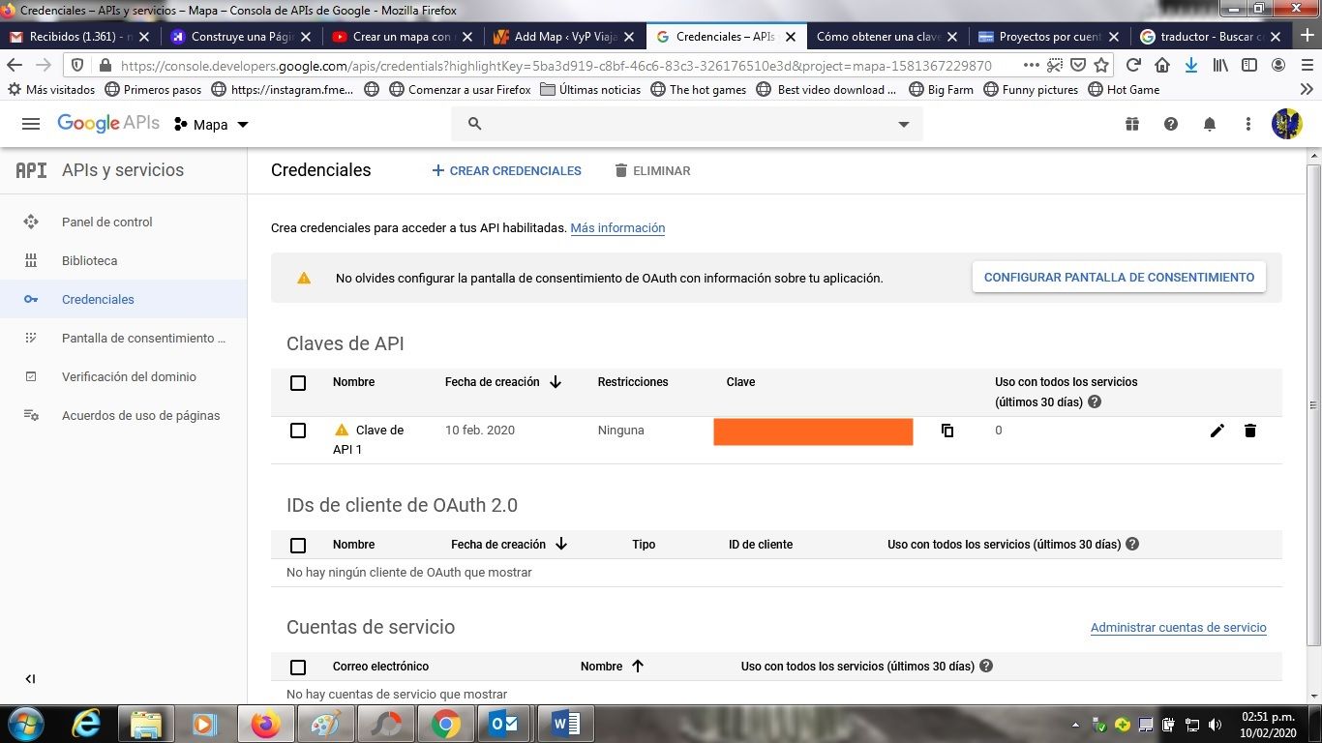This screenshot has height=743, width=1322.
Task: Open the Más información link
Action: coord(617,228)
